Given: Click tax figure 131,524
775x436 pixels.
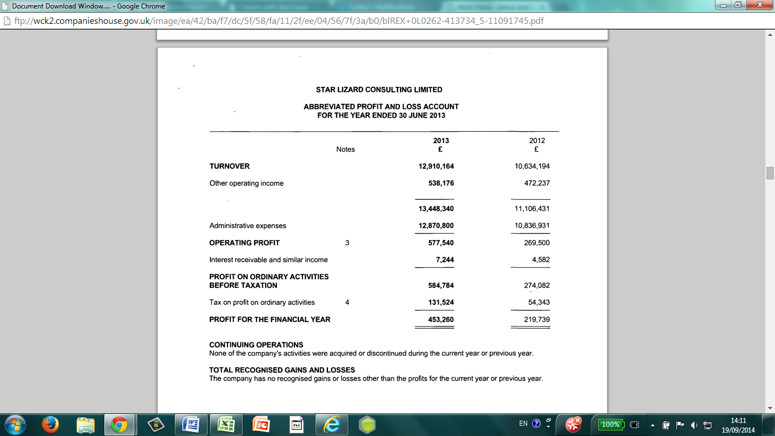Looking at the screenshot, I should (441, 303).
